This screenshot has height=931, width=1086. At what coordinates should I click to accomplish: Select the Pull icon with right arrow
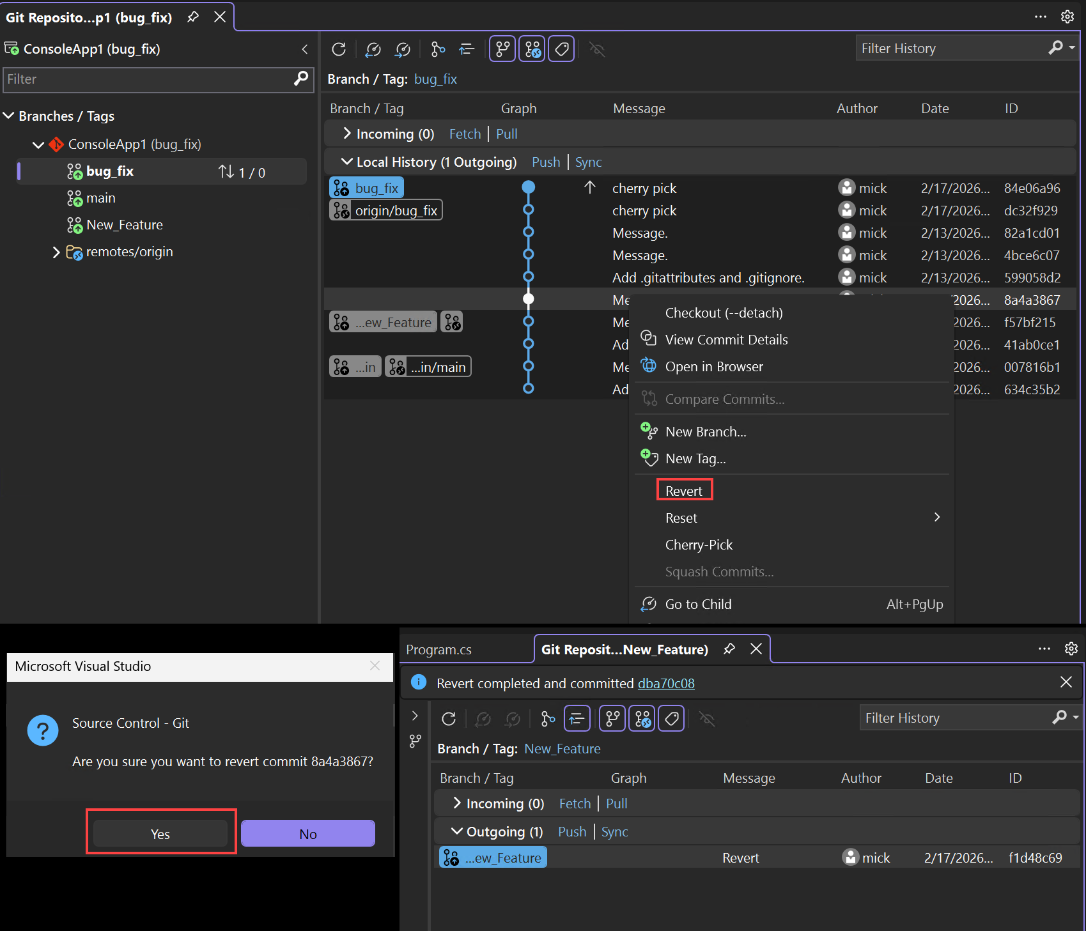[403, 49]
